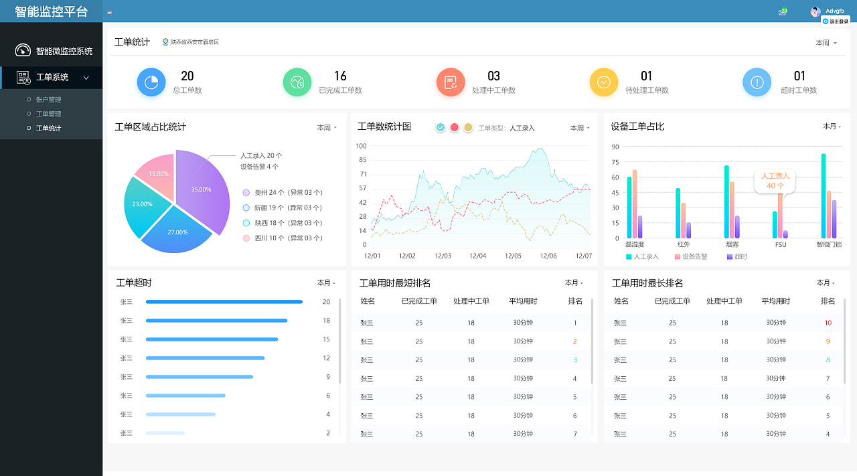Viewport: 857px width, 476px height.
Task: Click green rank 3 in shortest ranking
Action: [x=575, y=360]
